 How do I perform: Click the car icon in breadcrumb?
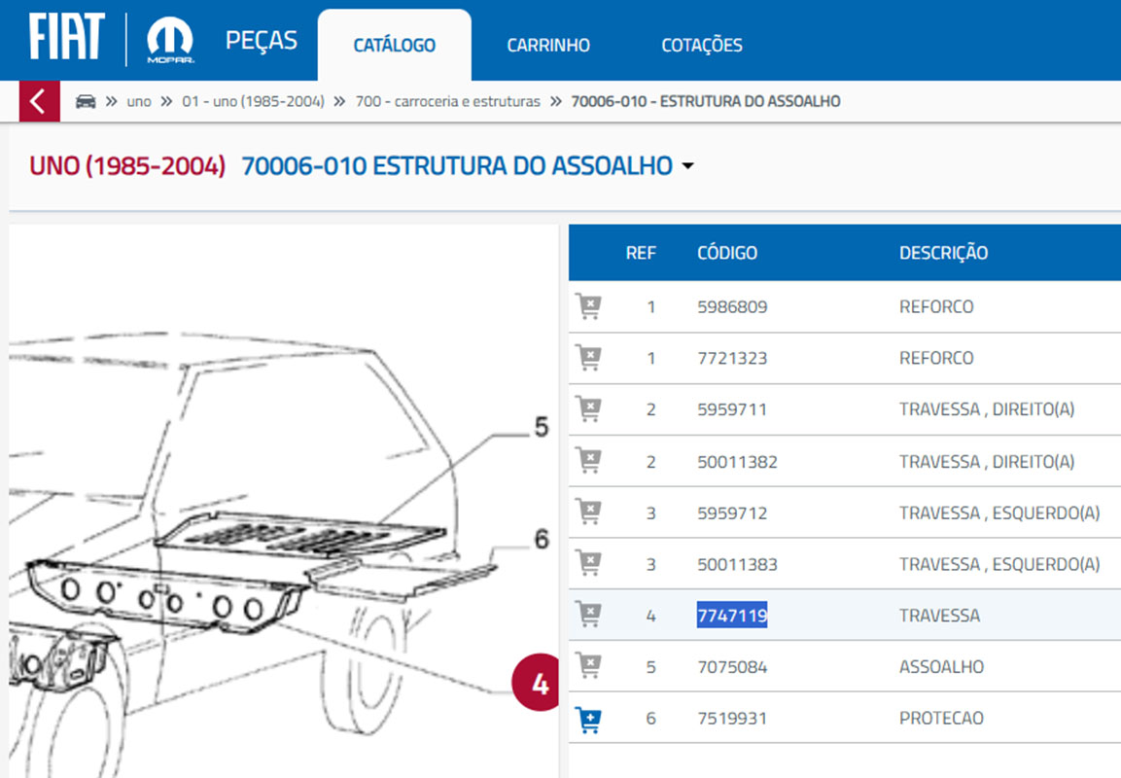(86, 102)
